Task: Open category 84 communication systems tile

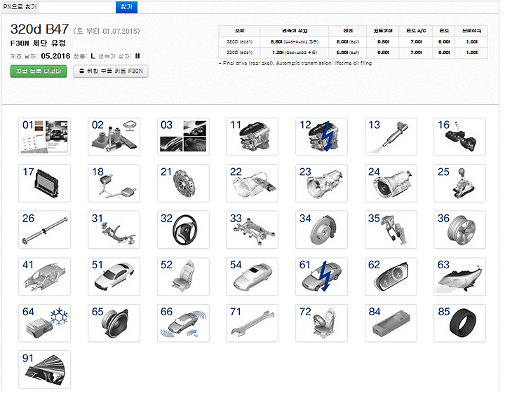Action: 391,323
